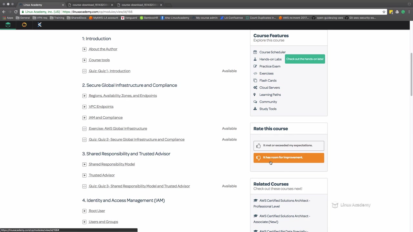Close the Linux Academy tab

[63, 5]
